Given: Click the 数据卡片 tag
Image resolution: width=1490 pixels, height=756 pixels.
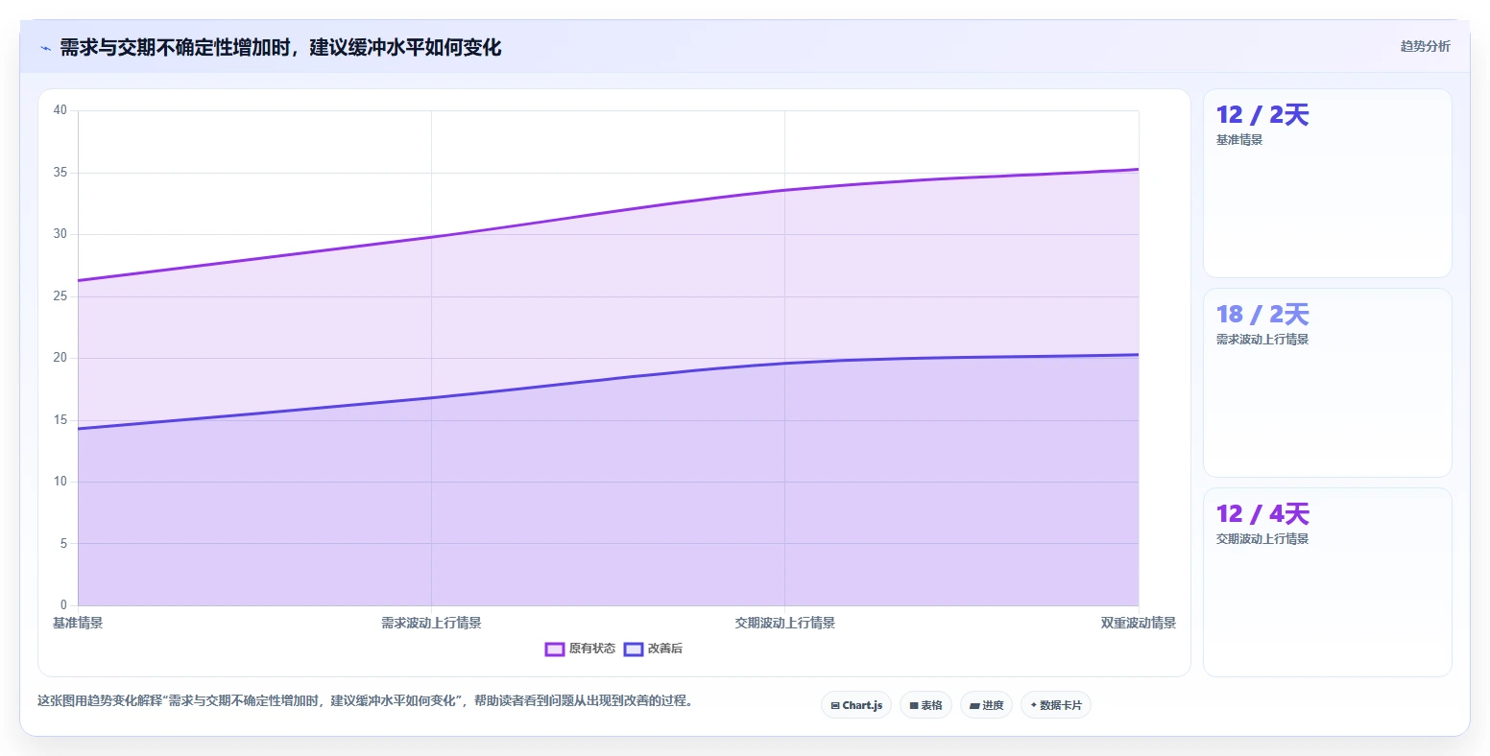Looking at the screenshot, I should pyautogui.click(x=1056, y=705).
